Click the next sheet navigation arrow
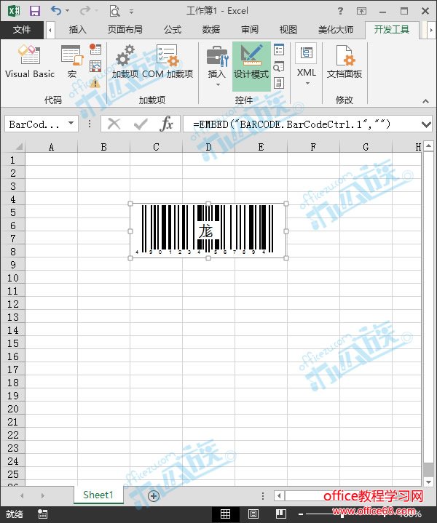This screenshot has width=437, height=523. 42,496
